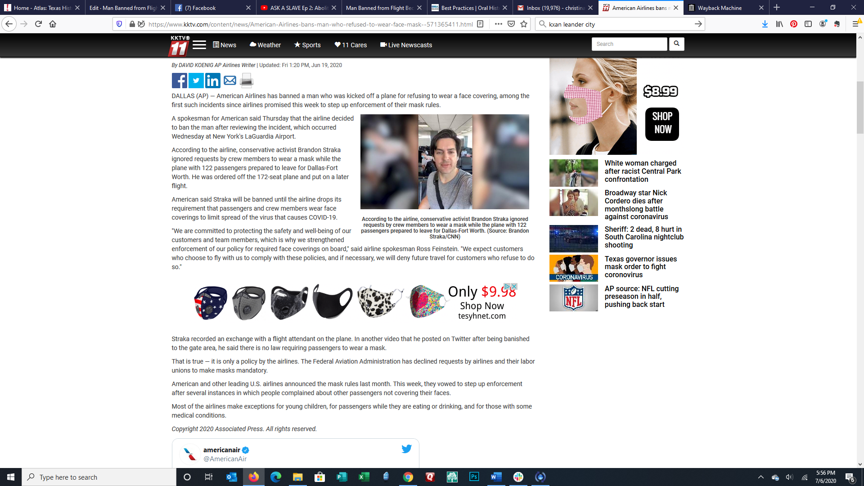Viewport: 864px width, 486px height.
Task: Email the article with envelope icon
Action: click(x=229, y=81)
